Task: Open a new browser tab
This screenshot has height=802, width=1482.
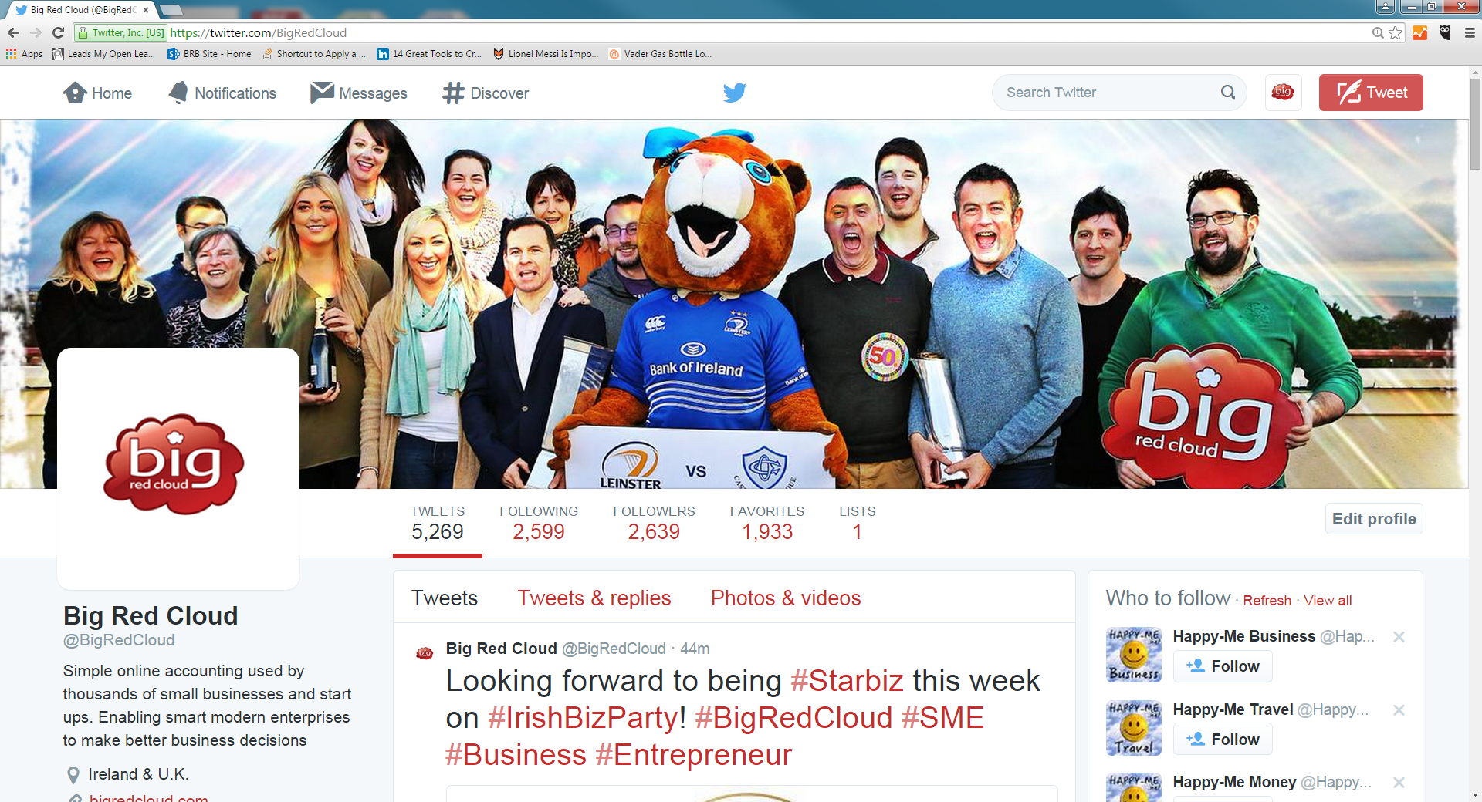Action: tap(171, 10)
